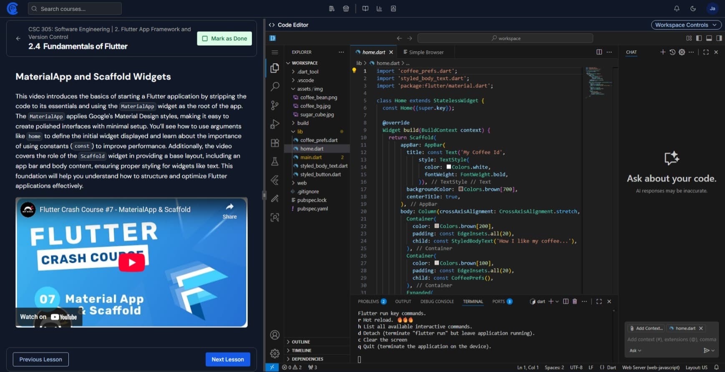Click Share on the video
The height and width of the screenshot is (372, 725).
point(229,211)
